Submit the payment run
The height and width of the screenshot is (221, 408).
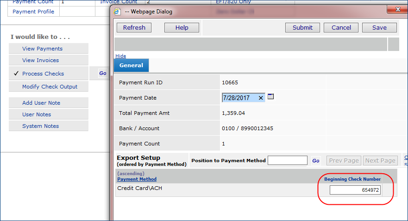302,28
